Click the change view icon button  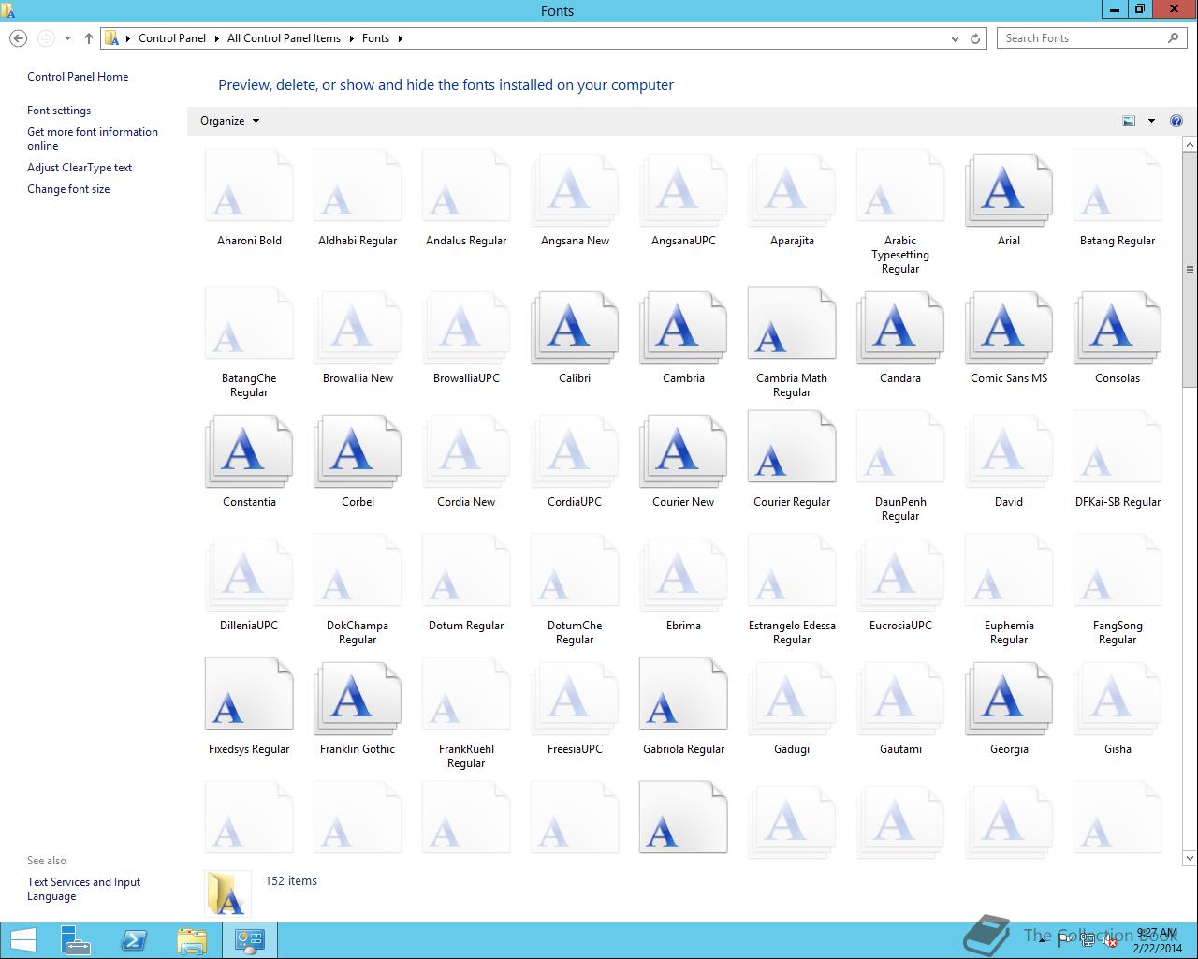[1129, 121]
